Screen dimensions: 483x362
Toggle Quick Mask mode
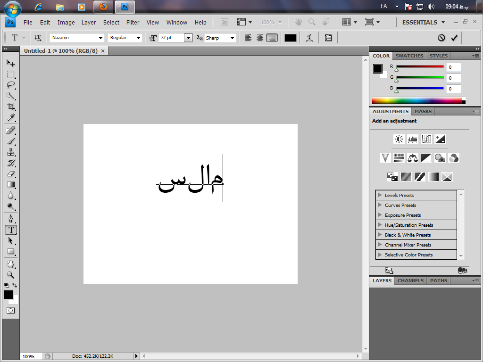pos(10,310)
